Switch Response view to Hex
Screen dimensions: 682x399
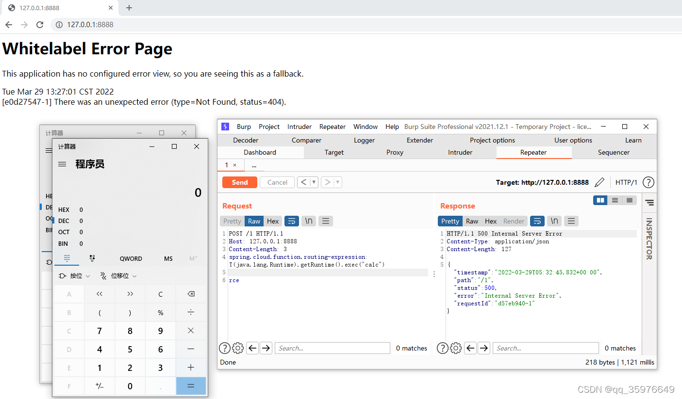click(491, 221)
